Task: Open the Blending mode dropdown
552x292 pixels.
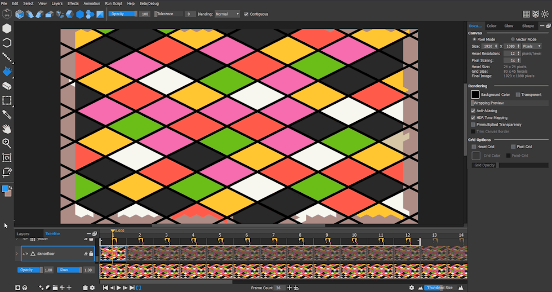Action: 227,14
